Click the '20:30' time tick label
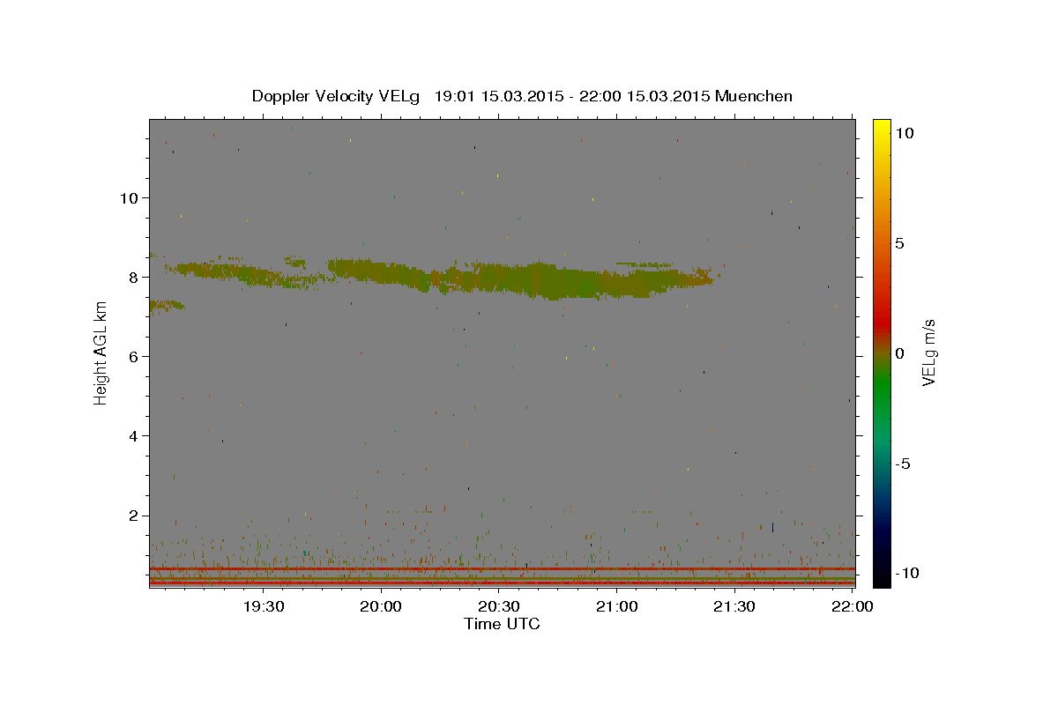The height and width of the screenshot is (705, 1058). [x=498, y=606]
